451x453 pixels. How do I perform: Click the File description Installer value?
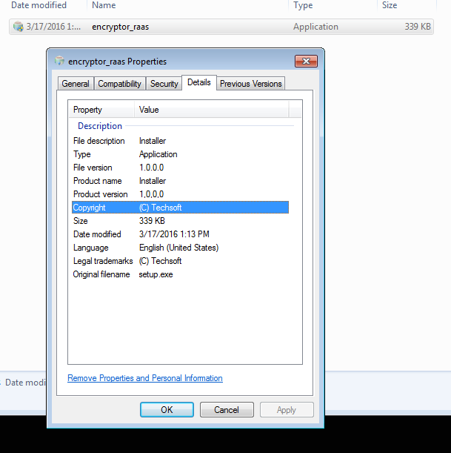(153, 141)
